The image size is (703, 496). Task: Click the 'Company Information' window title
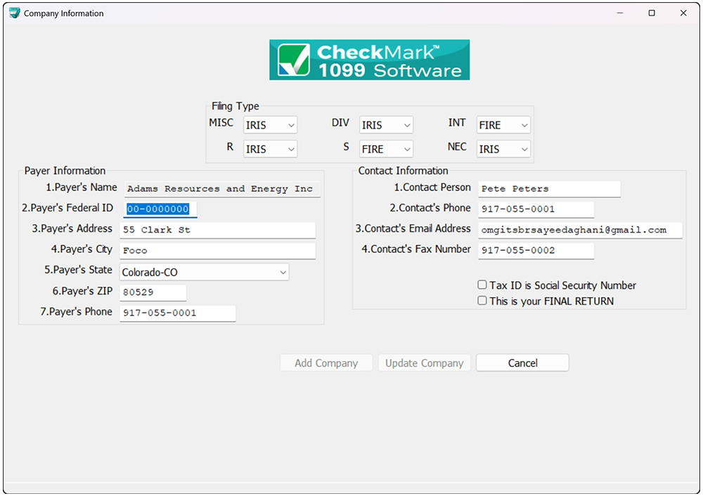[64, 13]
